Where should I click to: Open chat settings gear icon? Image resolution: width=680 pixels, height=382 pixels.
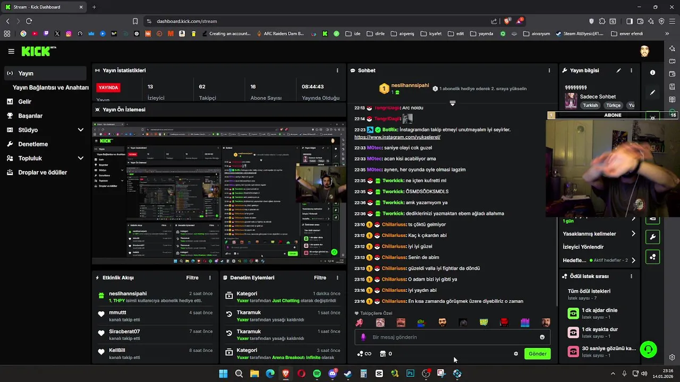tap(516, 354)
